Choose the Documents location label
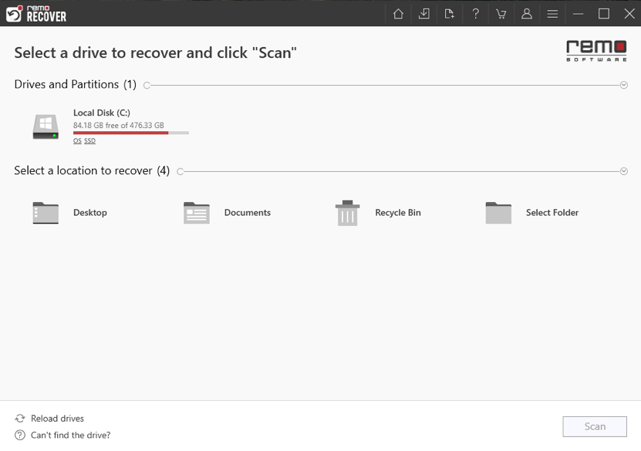 click(x=248, y=213)
